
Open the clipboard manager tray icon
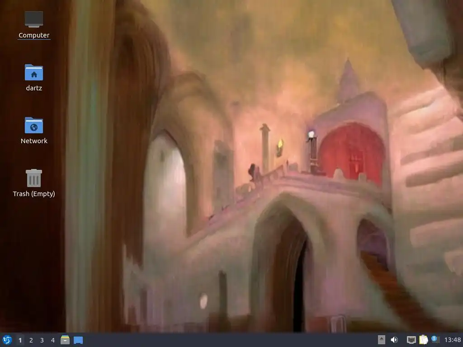point(423,340)
